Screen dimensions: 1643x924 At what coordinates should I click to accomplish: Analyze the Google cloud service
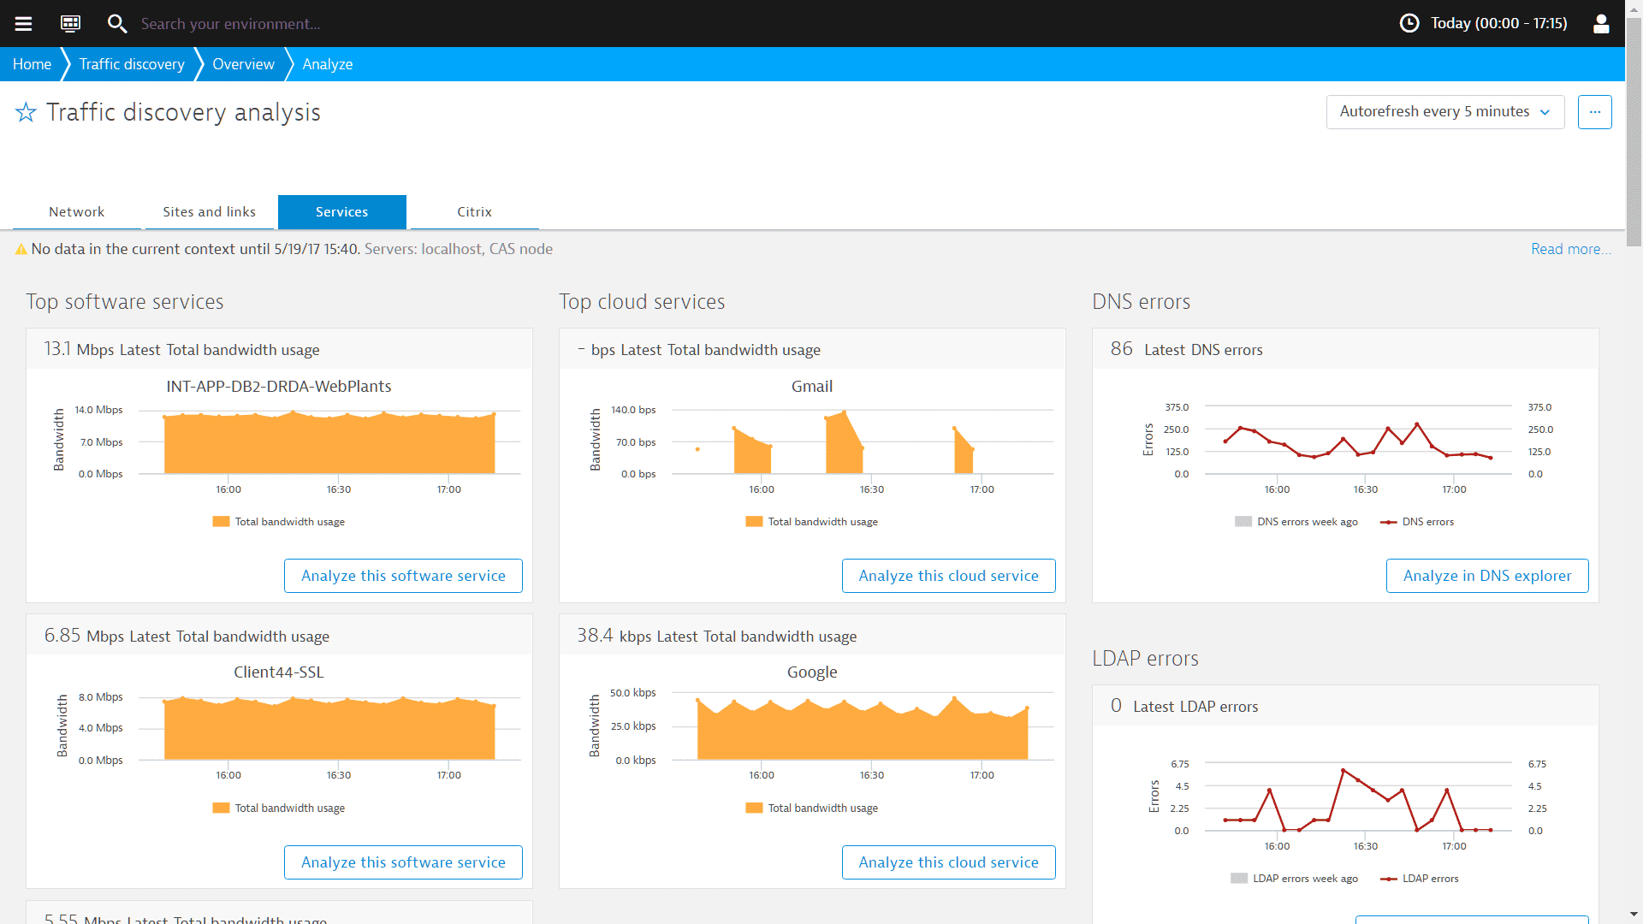[x=948, y=862]
